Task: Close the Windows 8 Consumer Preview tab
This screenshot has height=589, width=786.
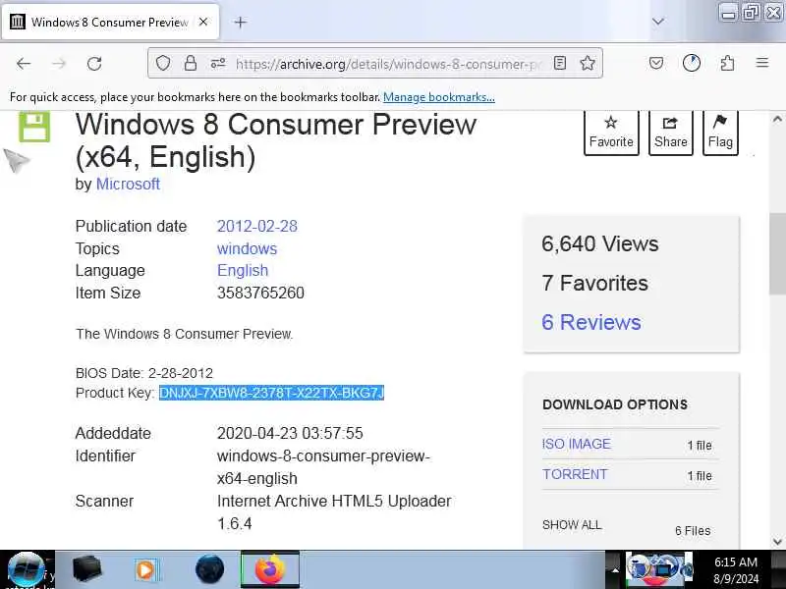Action: pyautogui.click(x=203, y=22)
